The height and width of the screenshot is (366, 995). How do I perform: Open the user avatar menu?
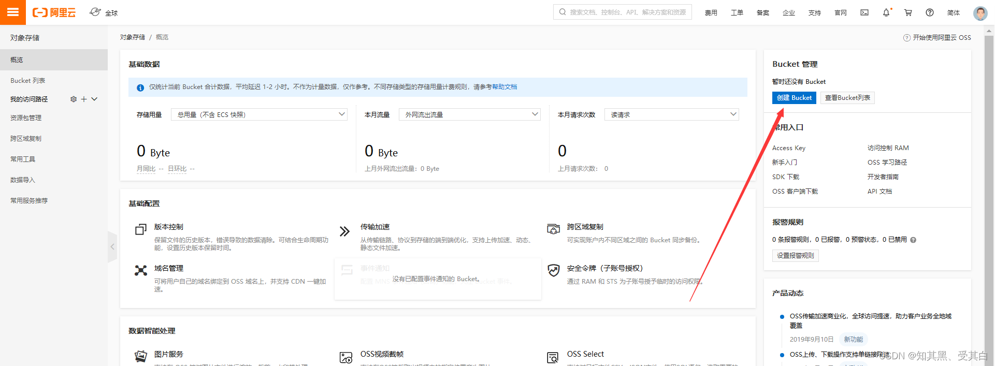tap(980, 12)
